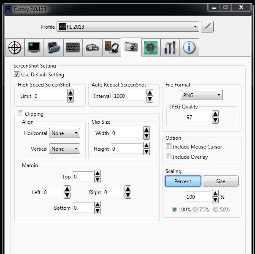Decrease the Left margin value
The height and width of the screenshot is (254, 255).
pyautogui.click(x=67, y=195)
